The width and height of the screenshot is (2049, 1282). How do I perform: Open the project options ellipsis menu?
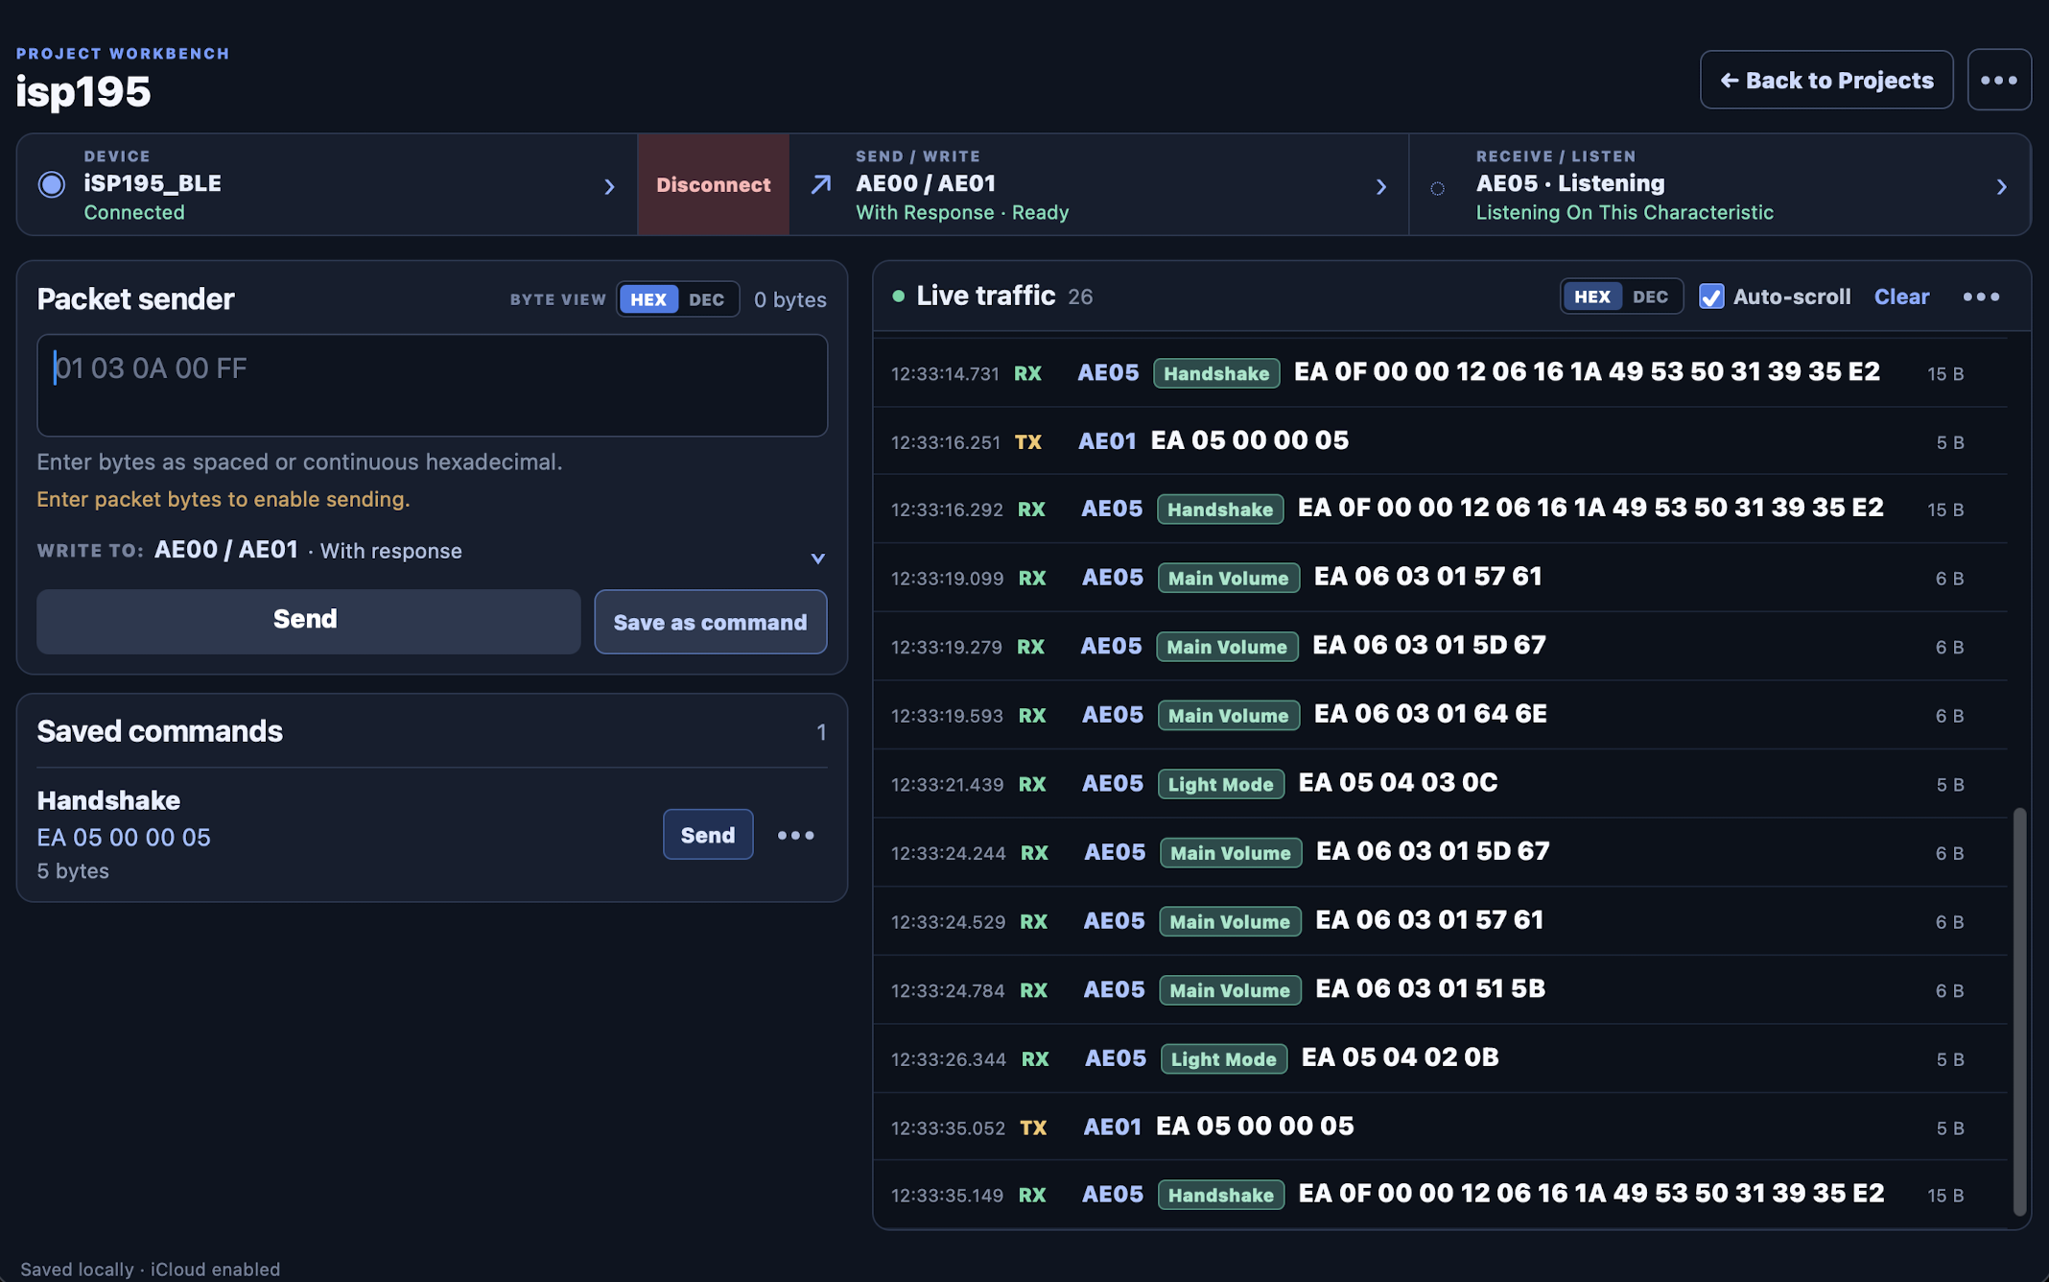pyautogui.click(x=1999, y=80)
